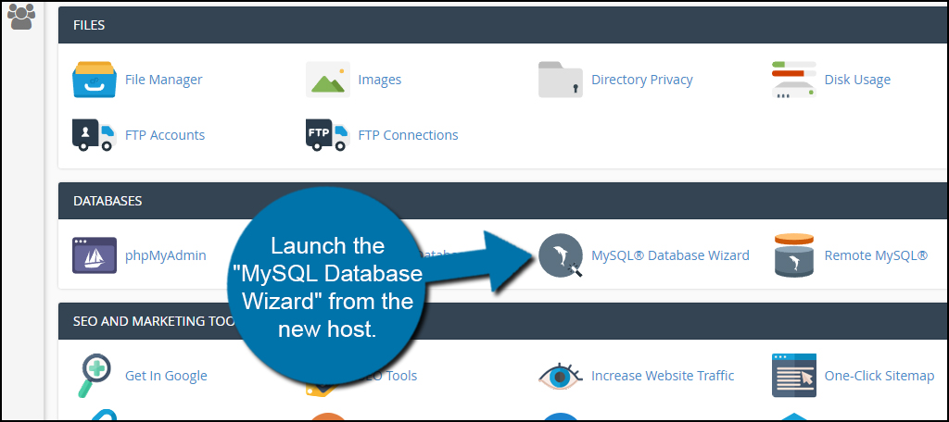The height and width of the screenshot is (422, 949).
Task: Click the Disk Usage icon
Action: click(794, 80)
